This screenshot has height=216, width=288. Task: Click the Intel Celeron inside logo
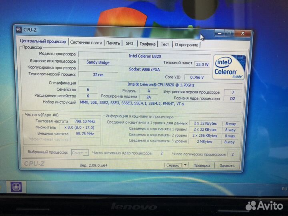tap(229, 67)
